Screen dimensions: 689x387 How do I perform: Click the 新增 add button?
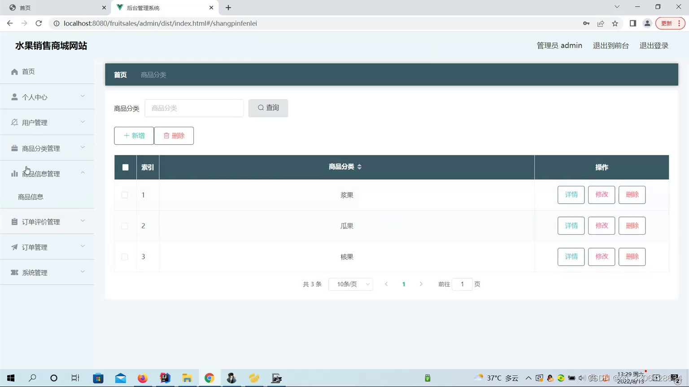(x=134, y=136)
